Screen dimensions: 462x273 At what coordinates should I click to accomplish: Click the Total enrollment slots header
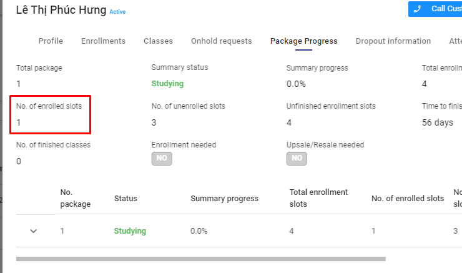click(318, 198)
